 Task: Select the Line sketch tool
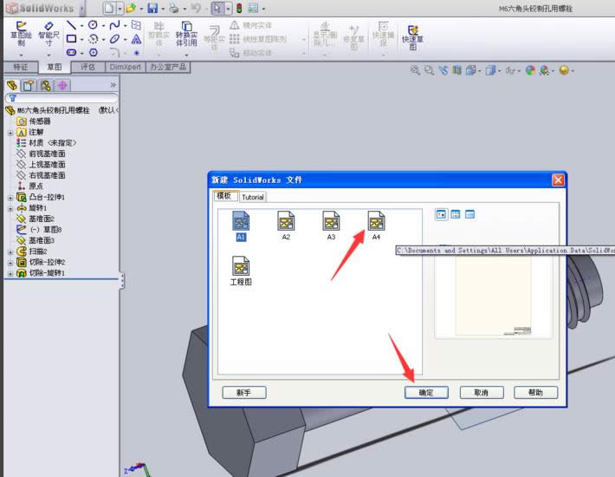[x=71, y=25]
